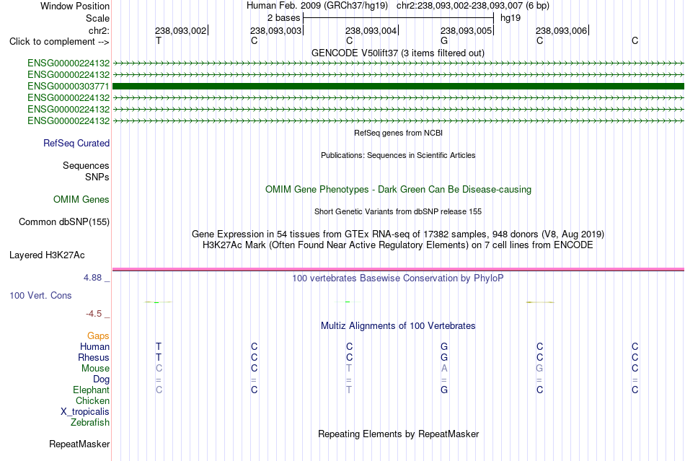This screenshot has height=461, width=685.
Task: Click the GENCODE V50lift37 track title
Action: [x=398, y=53]
